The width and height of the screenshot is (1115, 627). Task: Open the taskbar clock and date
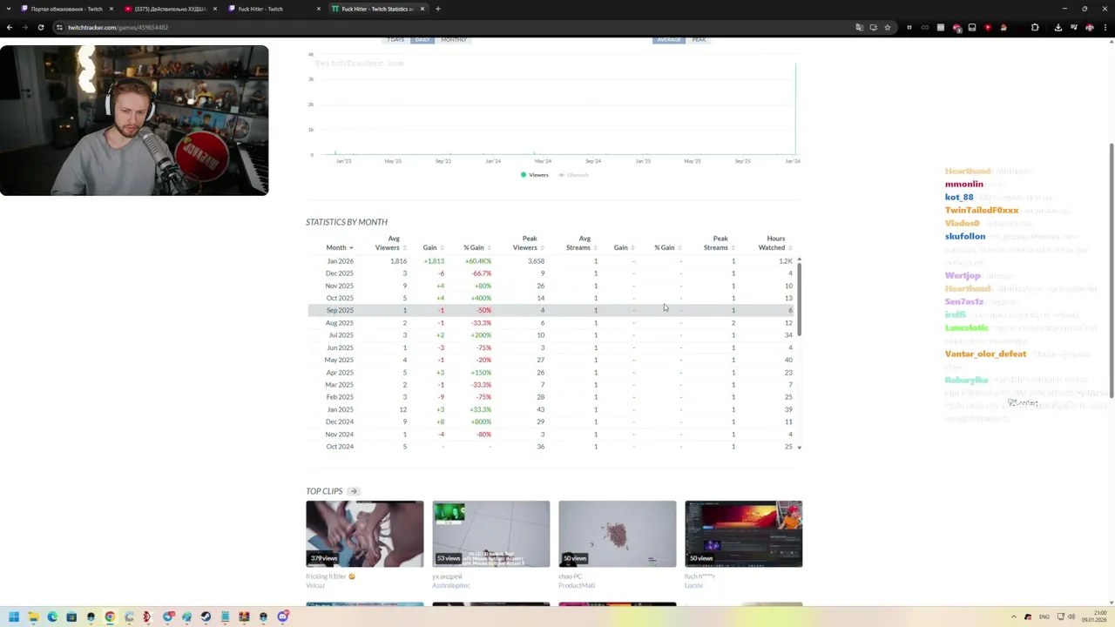click(1094, 617)
